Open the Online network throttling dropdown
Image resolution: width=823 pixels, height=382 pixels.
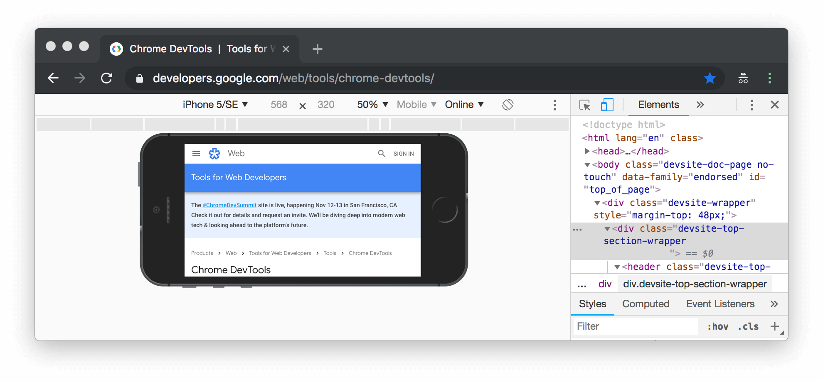click(464, 105)
